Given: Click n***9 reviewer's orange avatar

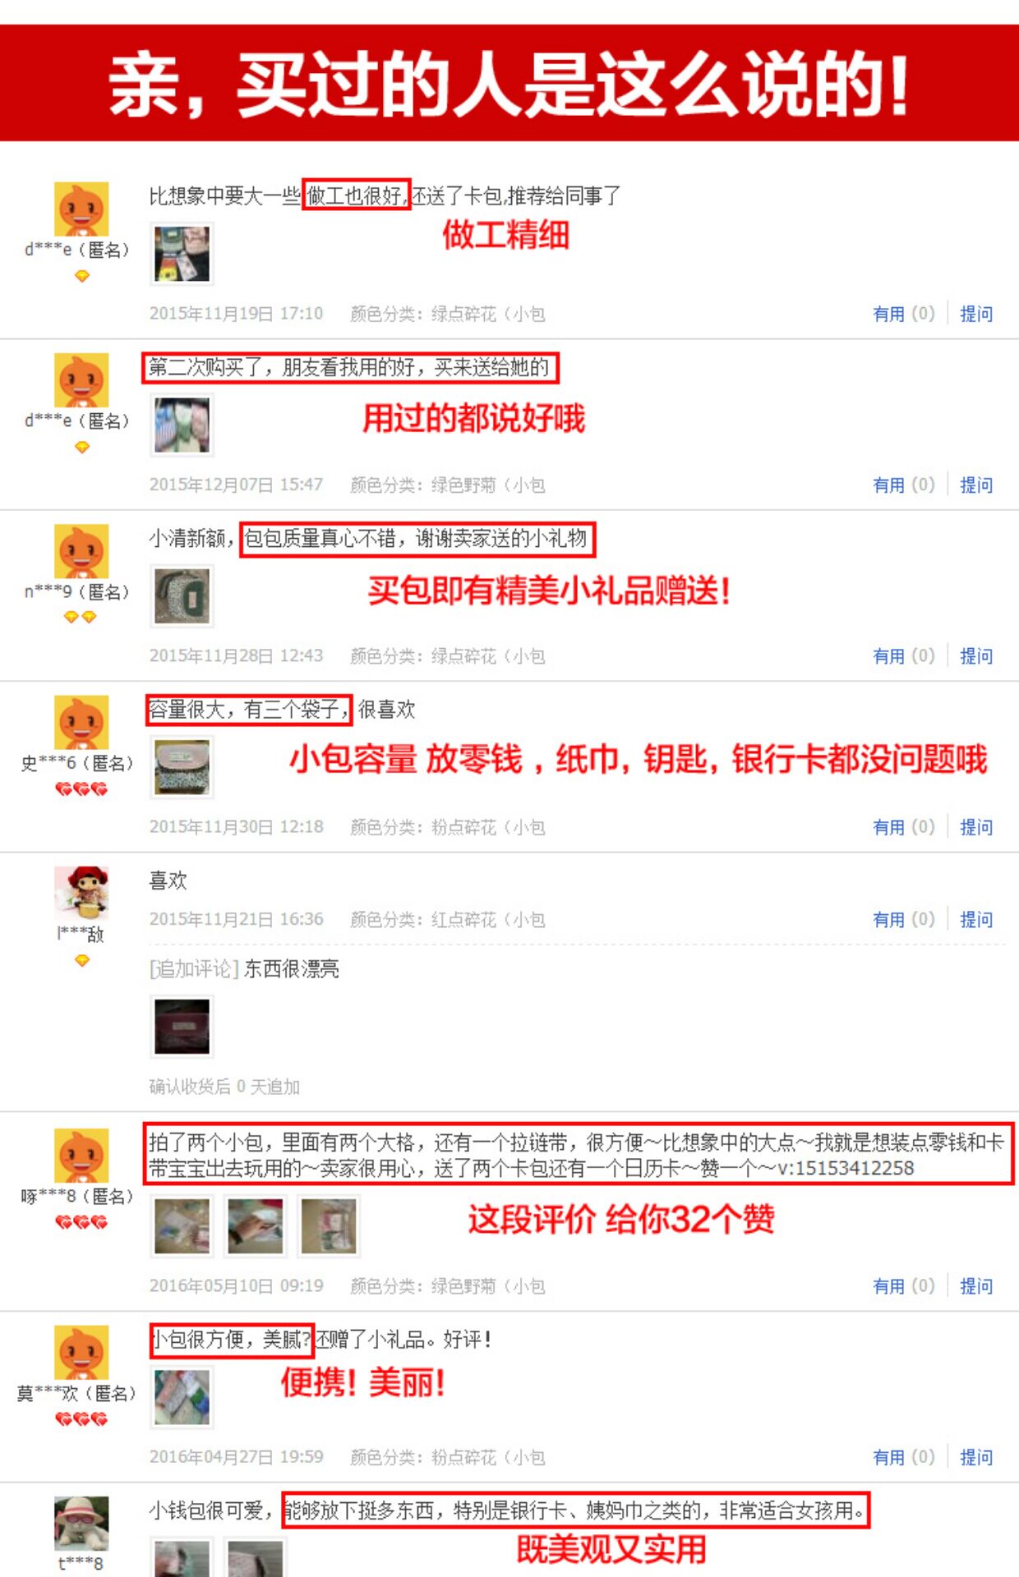Looking at the screenshot, I should [81, 551].
